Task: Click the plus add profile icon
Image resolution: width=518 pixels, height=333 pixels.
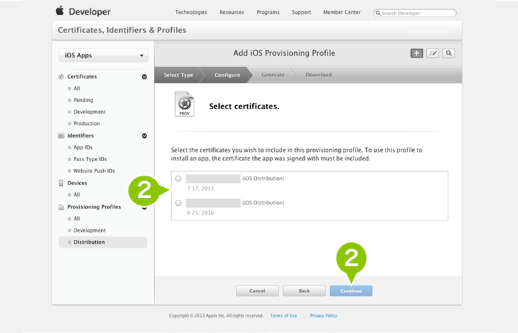Action: [417, 53]
